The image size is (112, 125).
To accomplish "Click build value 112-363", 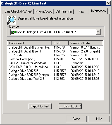I will click(x=59, y=79).
